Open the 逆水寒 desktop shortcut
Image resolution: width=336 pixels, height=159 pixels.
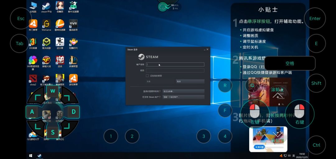pos(60,43)
